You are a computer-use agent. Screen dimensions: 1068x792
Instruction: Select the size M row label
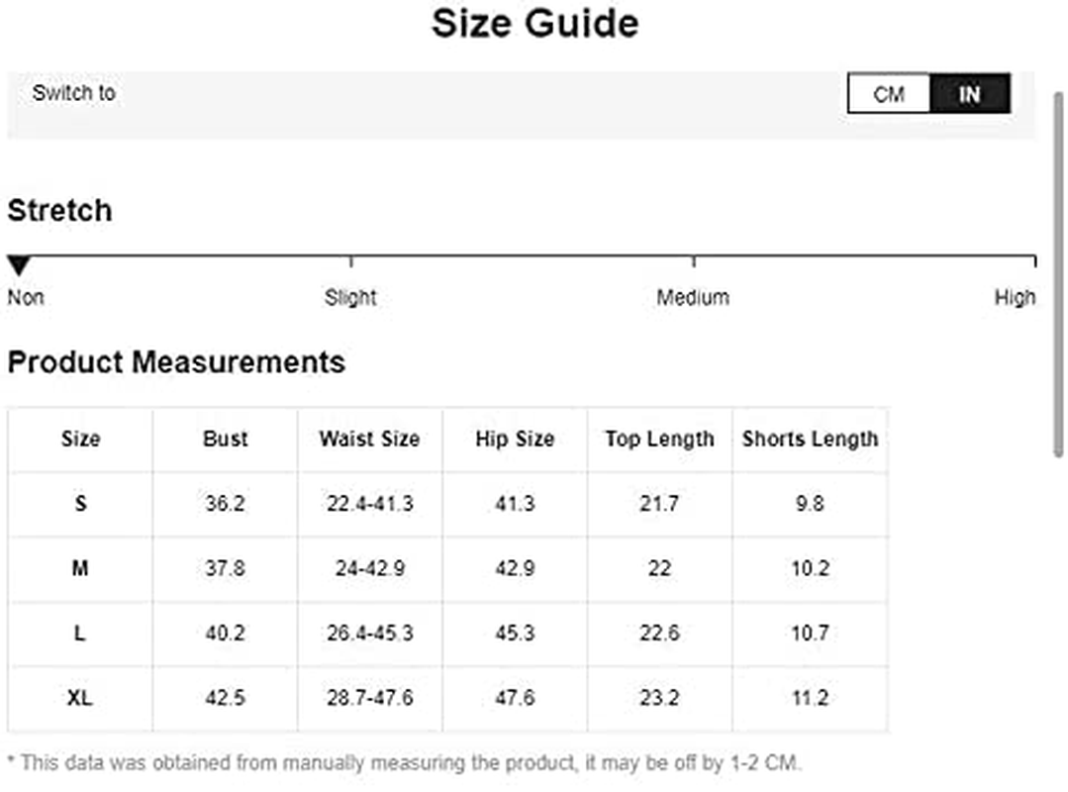point(80,568)
